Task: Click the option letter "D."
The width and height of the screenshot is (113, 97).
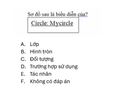Action: coord(23,66)
